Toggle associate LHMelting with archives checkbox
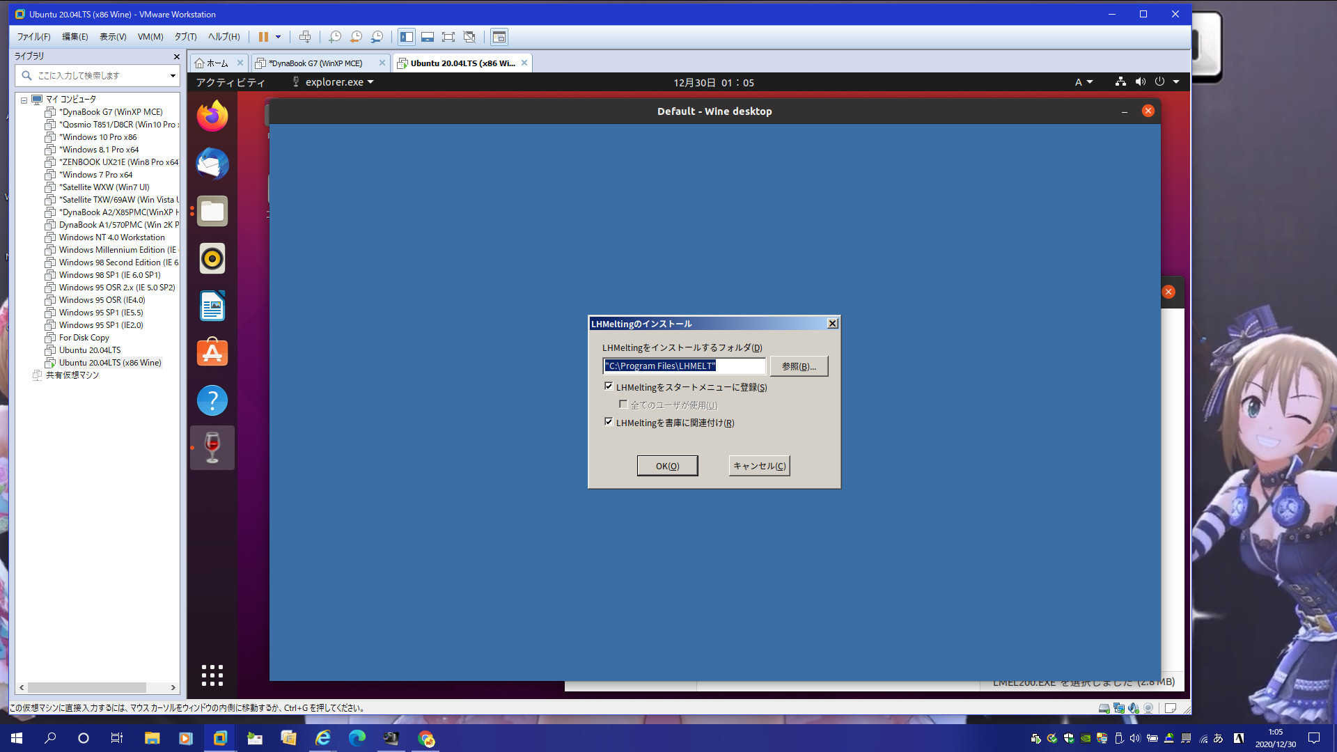 tap(609, 422)
